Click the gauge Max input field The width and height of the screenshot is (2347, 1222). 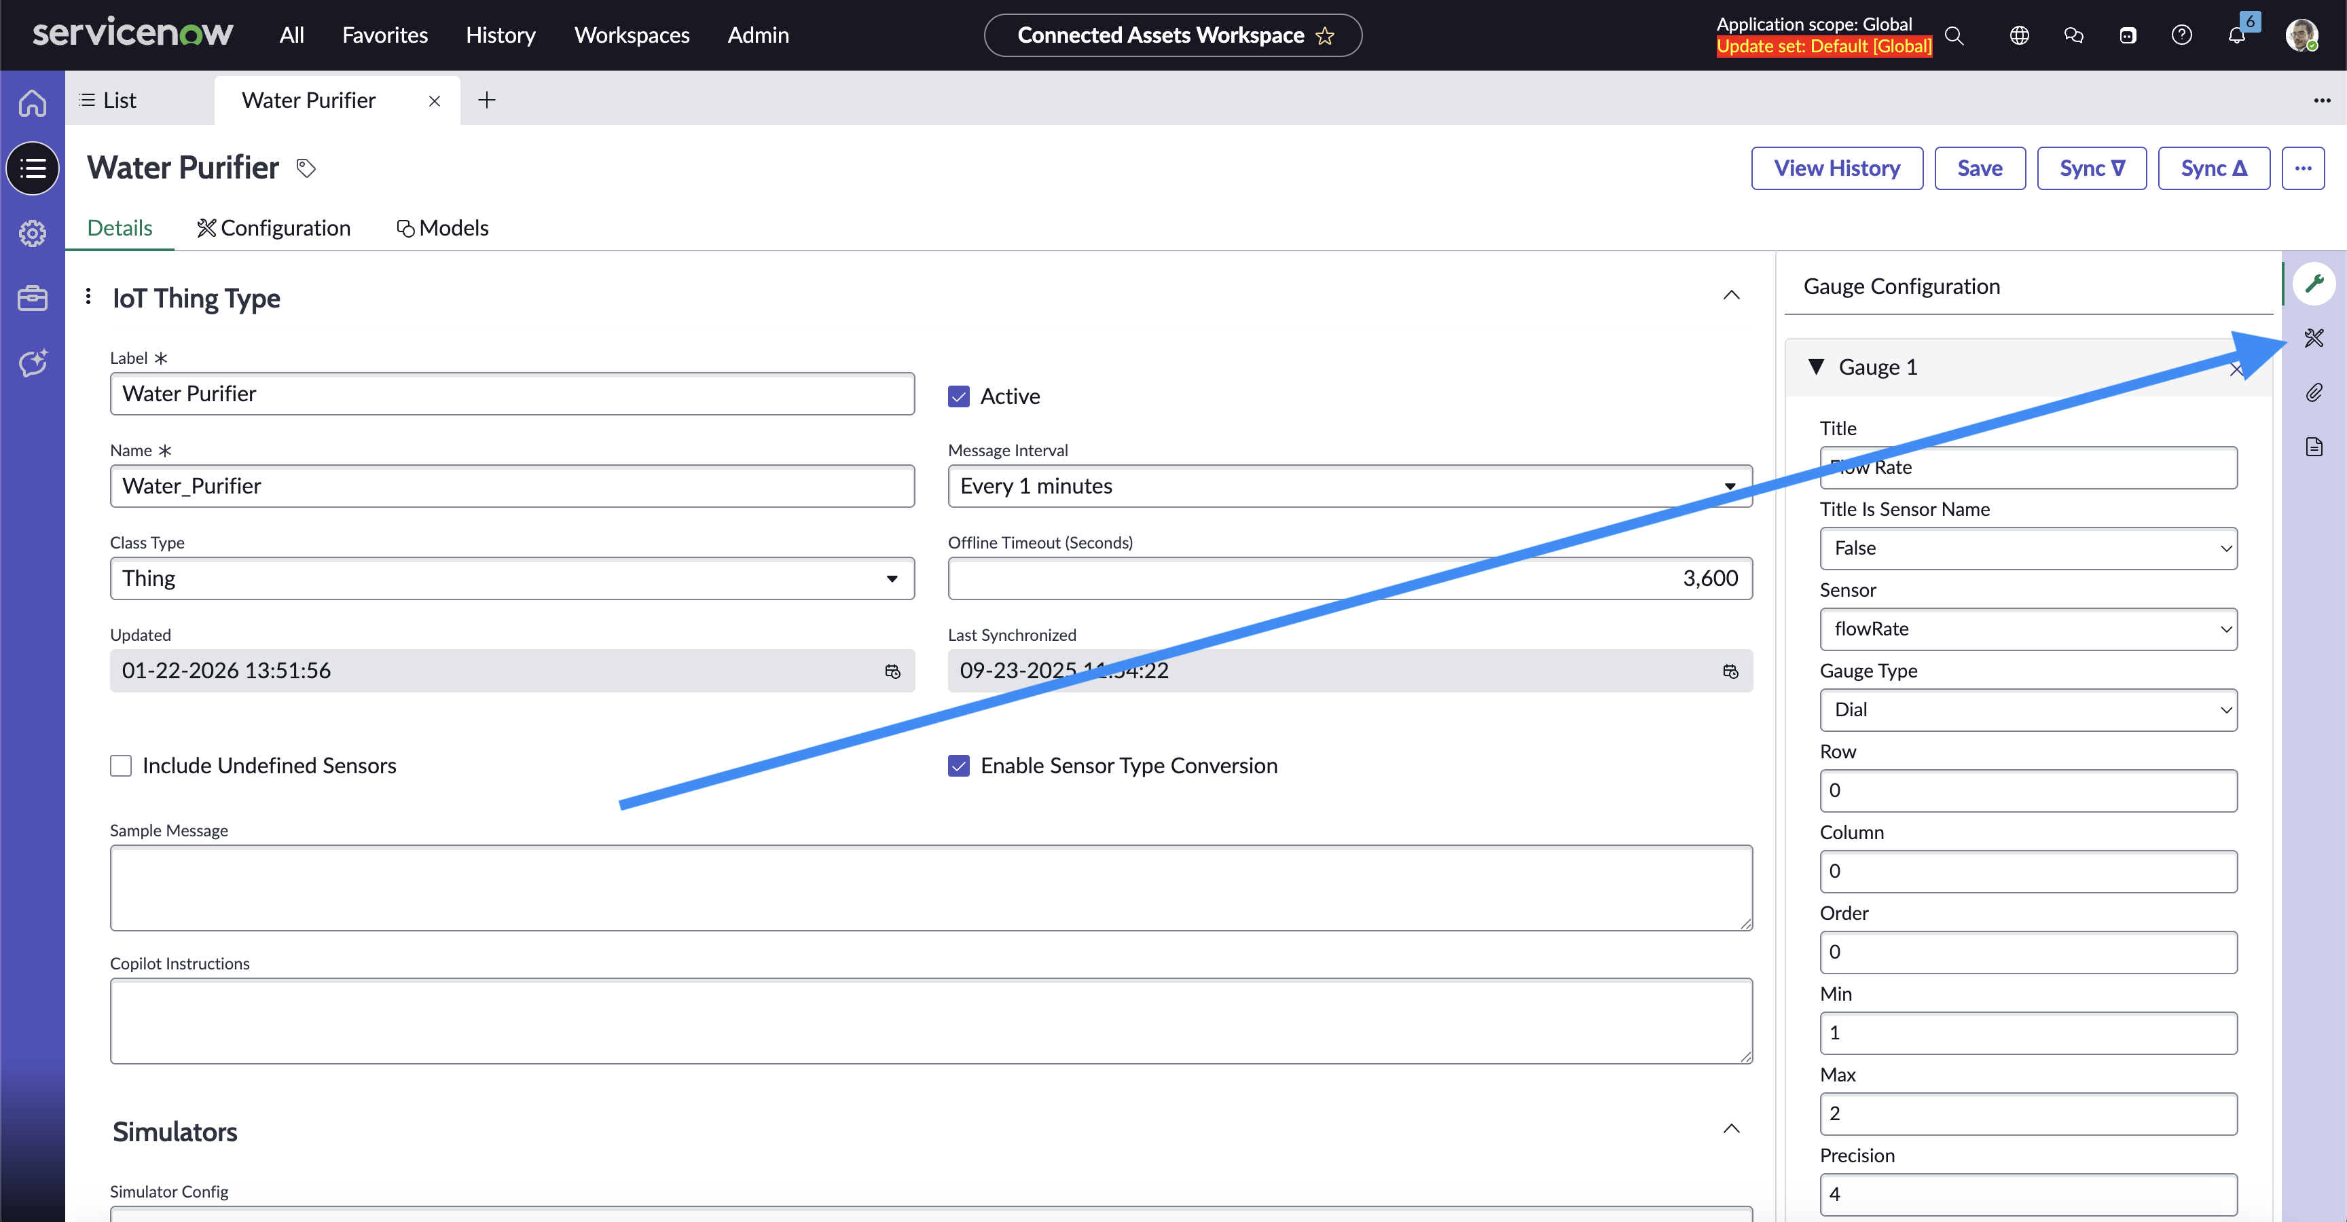[2028, 1113]
